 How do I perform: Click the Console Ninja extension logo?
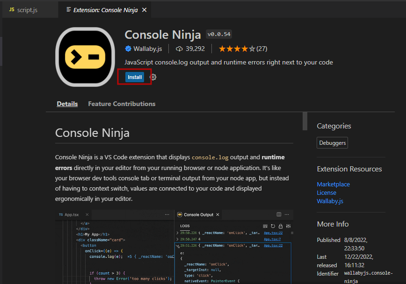click(x=85, y=57)
